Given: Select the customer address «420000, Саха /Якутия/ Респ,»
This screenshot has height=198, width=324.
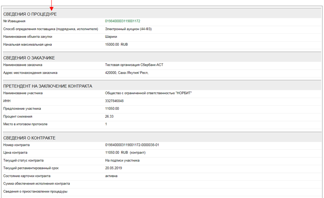Looking at the screenshot, I should click(x=126, y=73).
